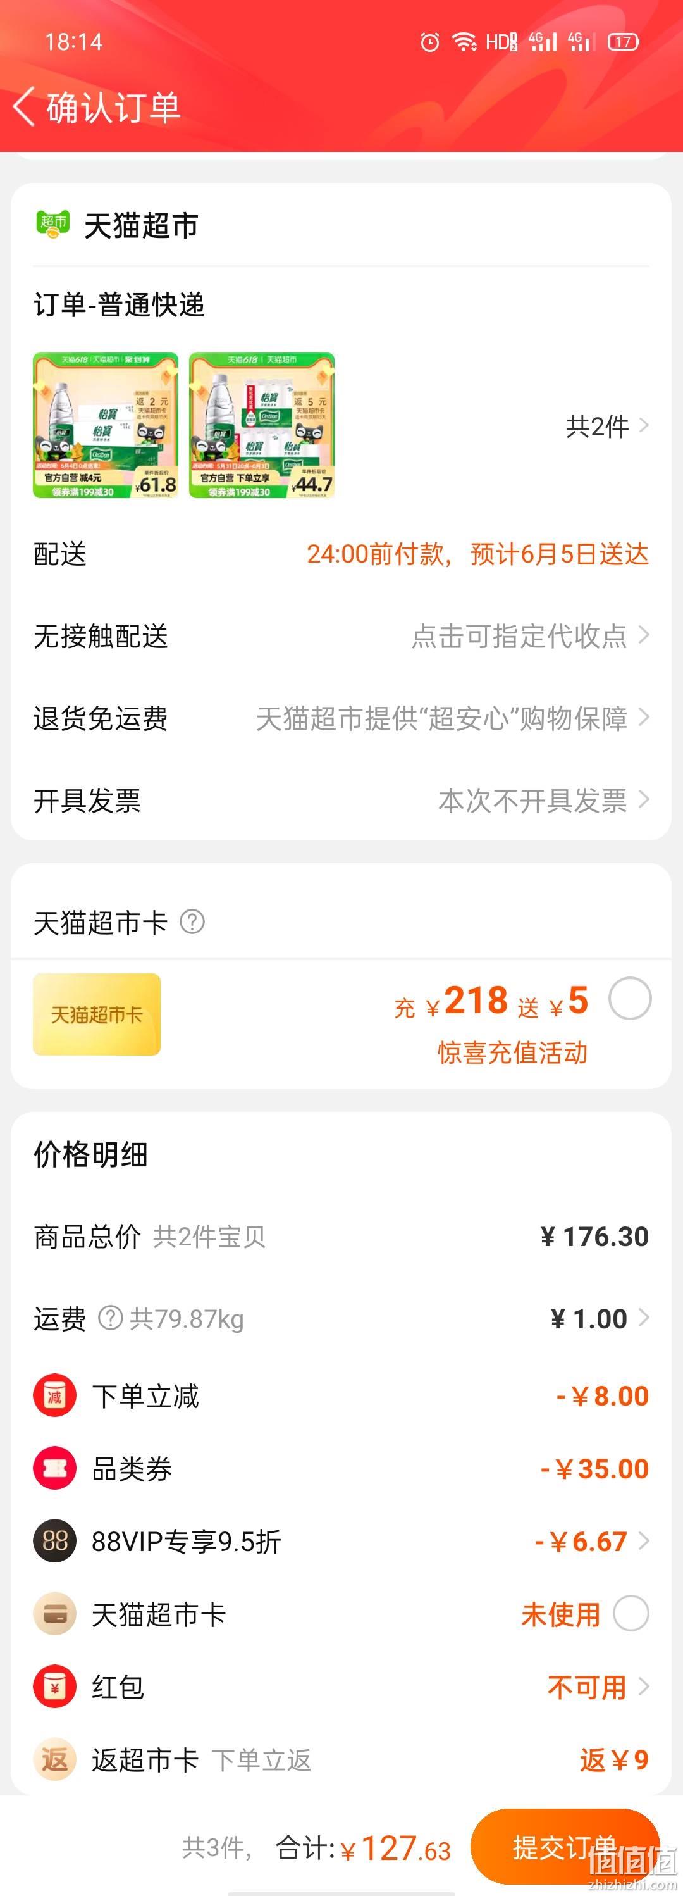Select the 充218送5 recharge radio button
This screenshot has height=1896, width=683.
pyautogui.click(x=630, y=999)
